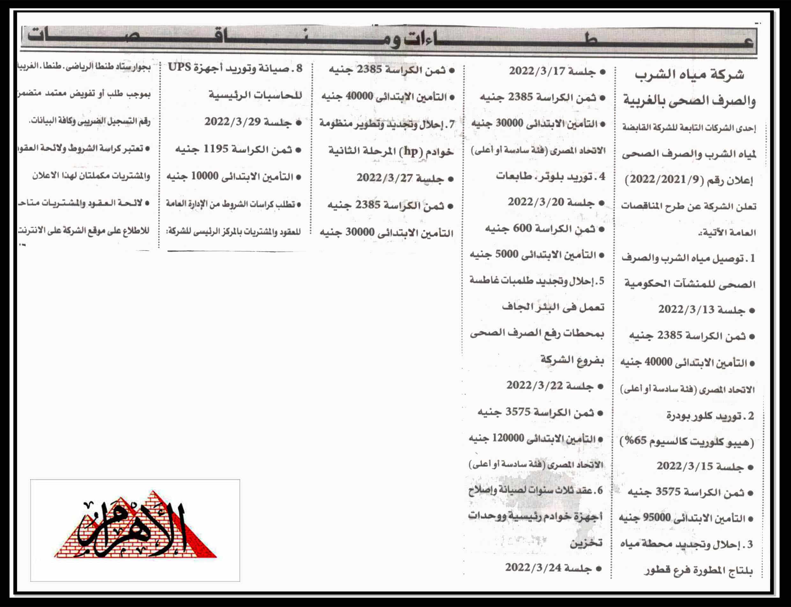Select '(هيبو كلوريت كالسيوم 65%)'
This screenshot has height=607, width=791.
click(x=687, y=442)
